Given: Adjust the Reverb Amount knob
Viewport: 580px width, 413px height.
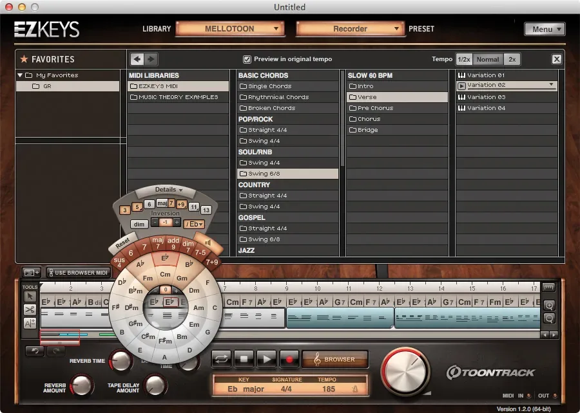Looking at the screenshot, I should pos(81,385).
